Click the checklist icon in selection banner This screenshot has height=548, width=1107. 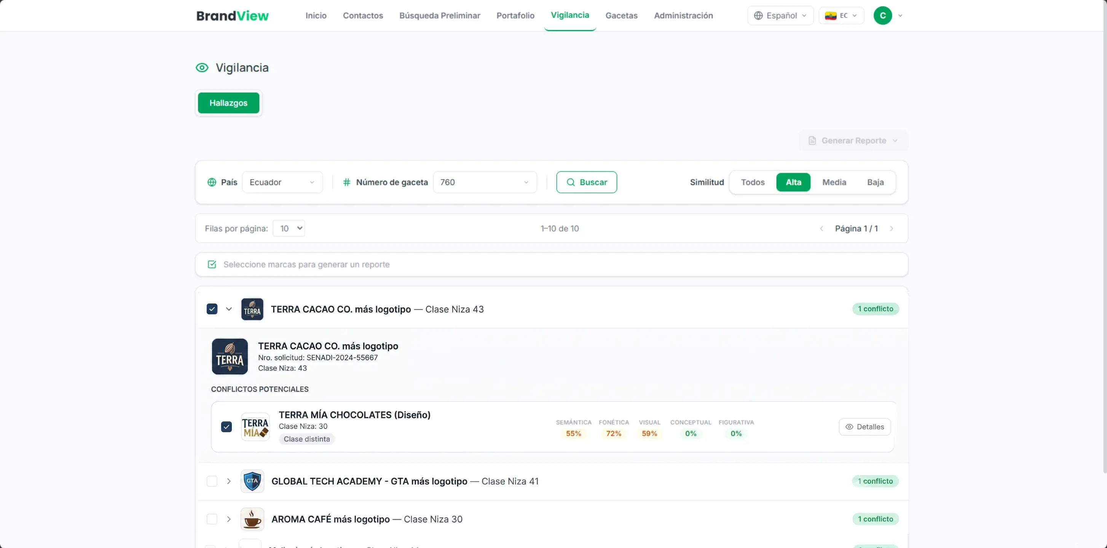[x=212, y=264]
